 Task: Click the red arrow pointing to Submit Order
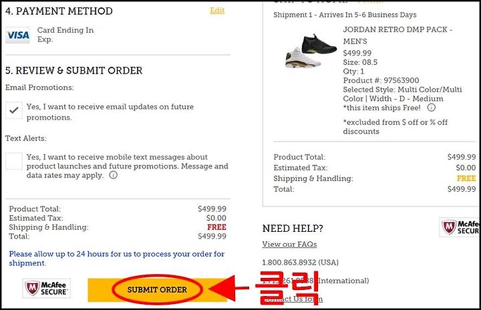(x=228, y=289)
